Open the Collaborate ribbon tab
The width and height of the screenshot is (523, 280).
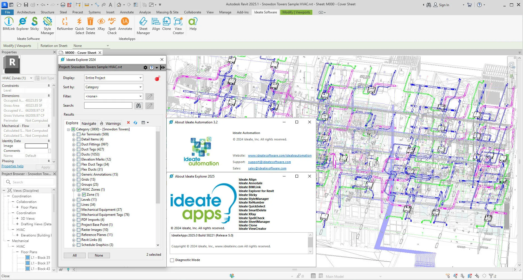(192, 12)
